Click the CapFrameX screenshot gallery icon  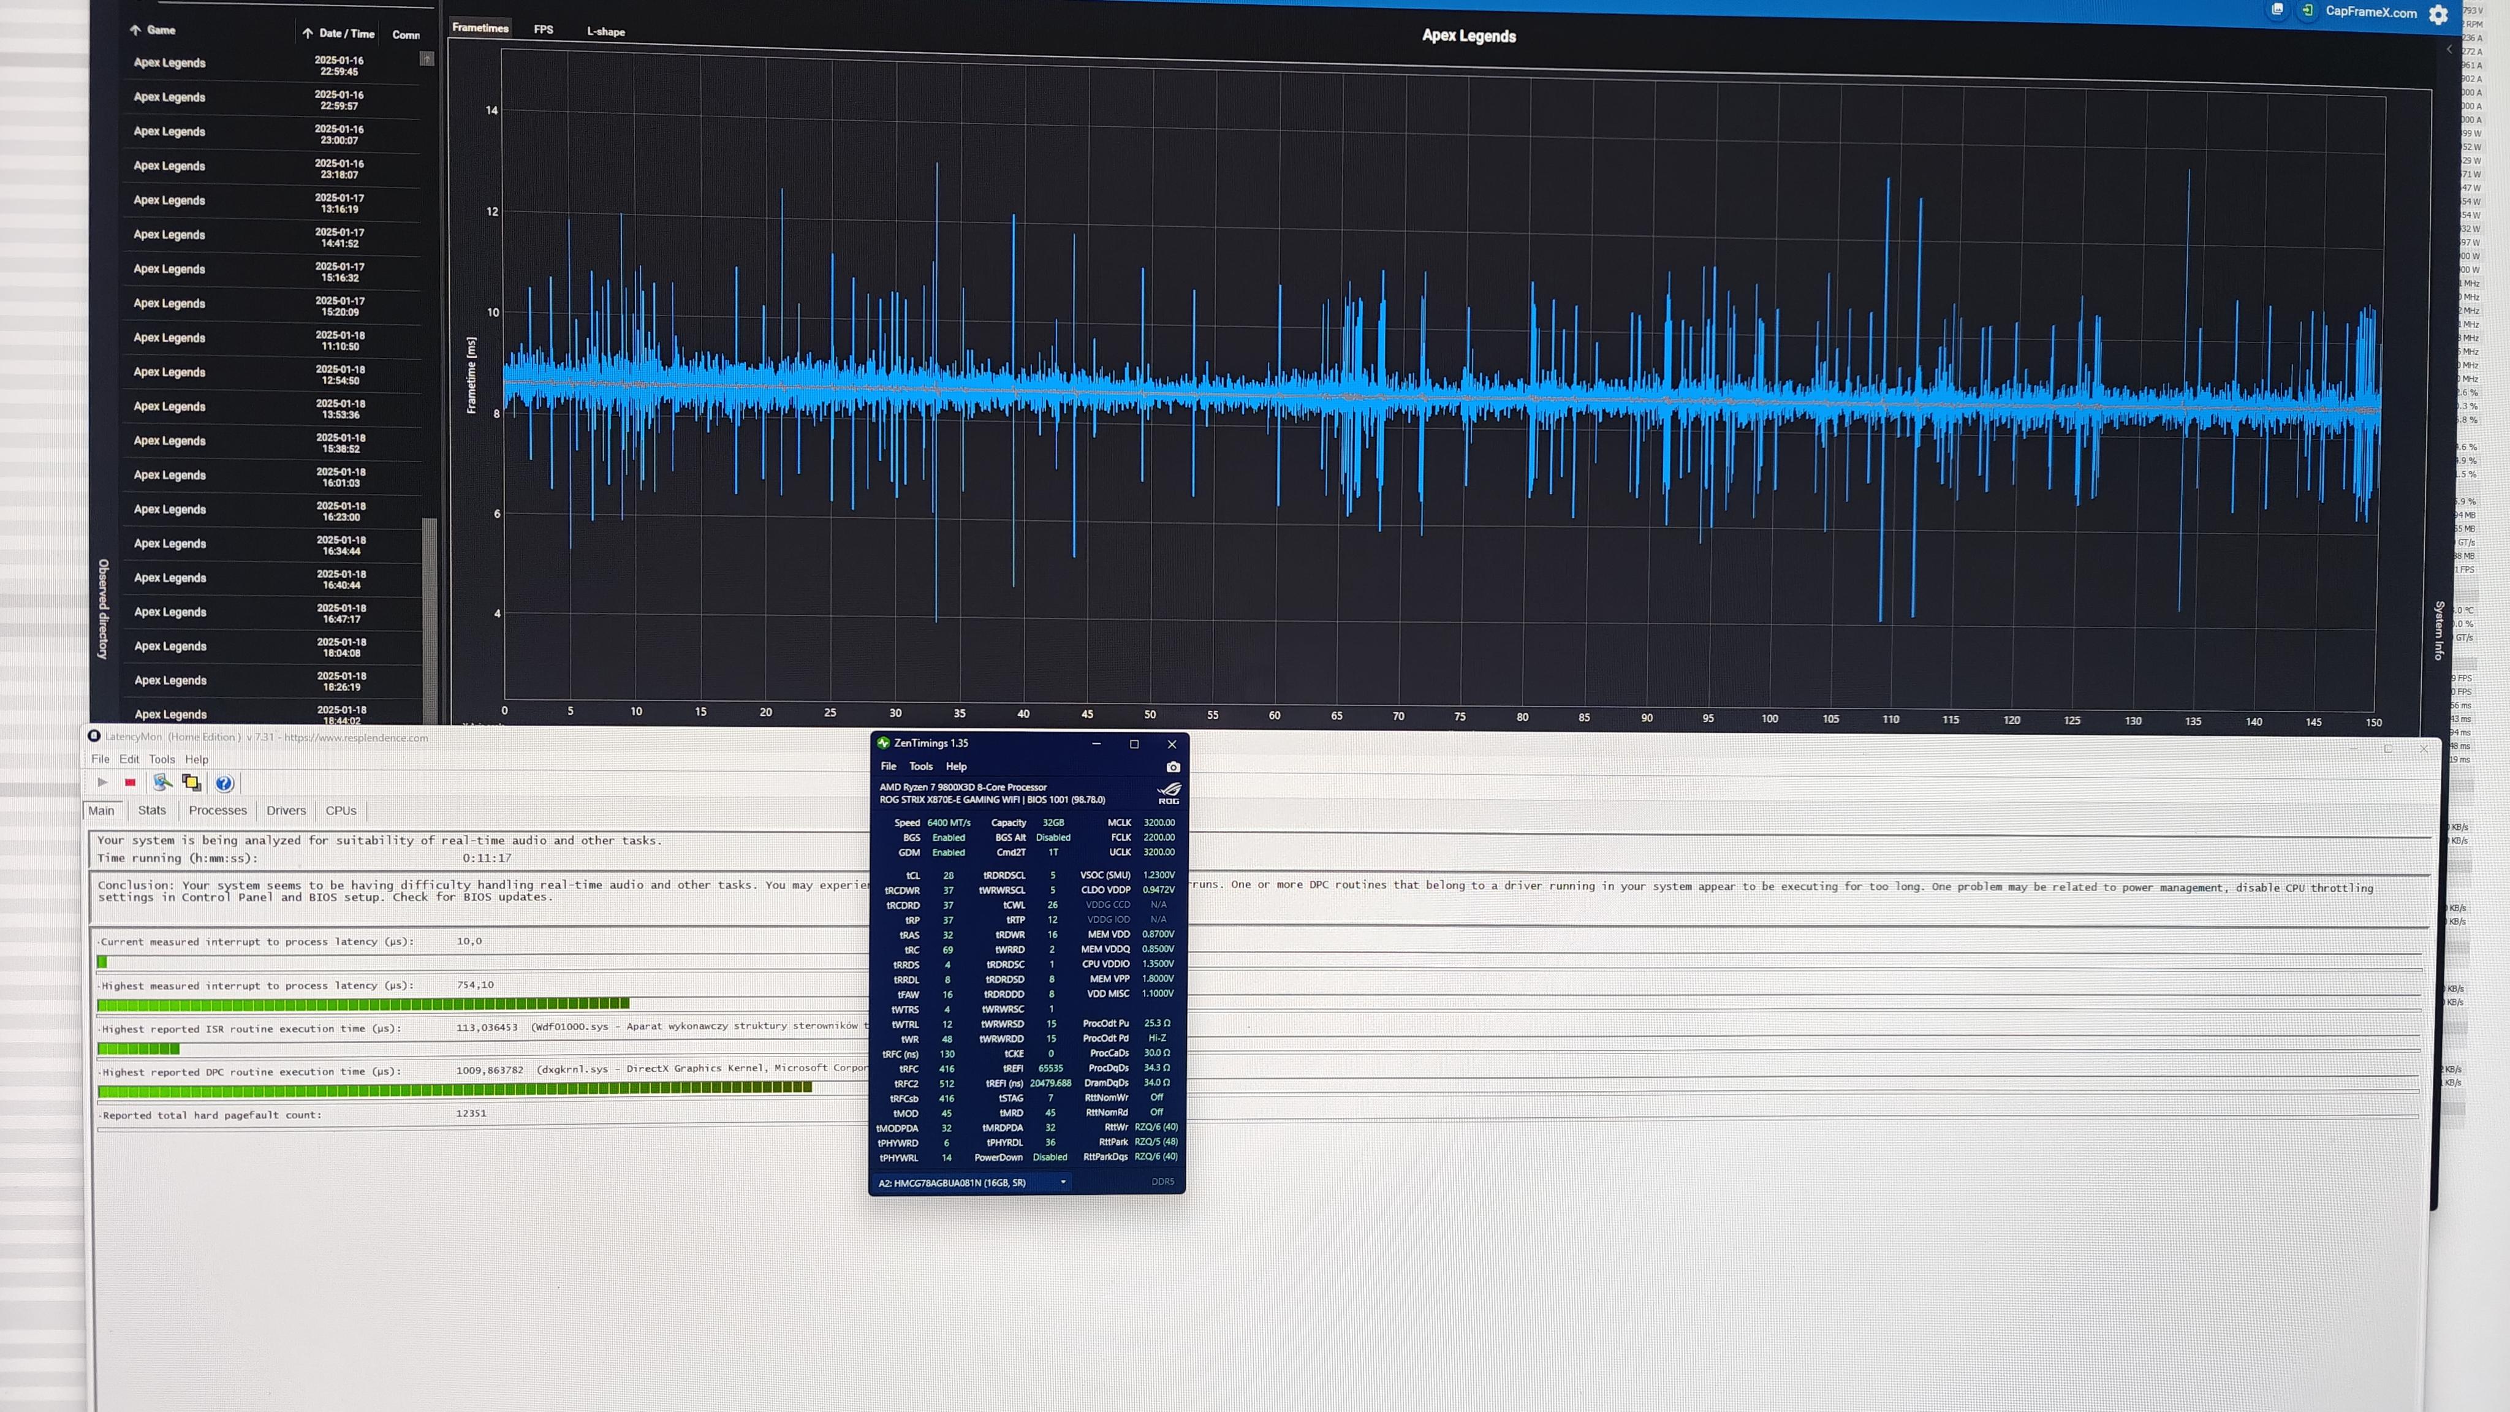(2277, 10)
